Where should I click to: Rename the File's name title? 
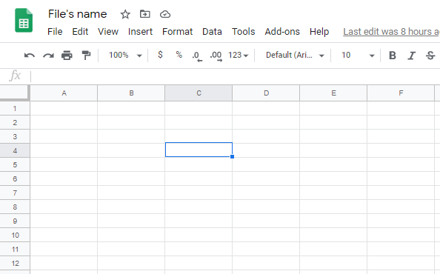pyautogui.click(x=78, y=14)
